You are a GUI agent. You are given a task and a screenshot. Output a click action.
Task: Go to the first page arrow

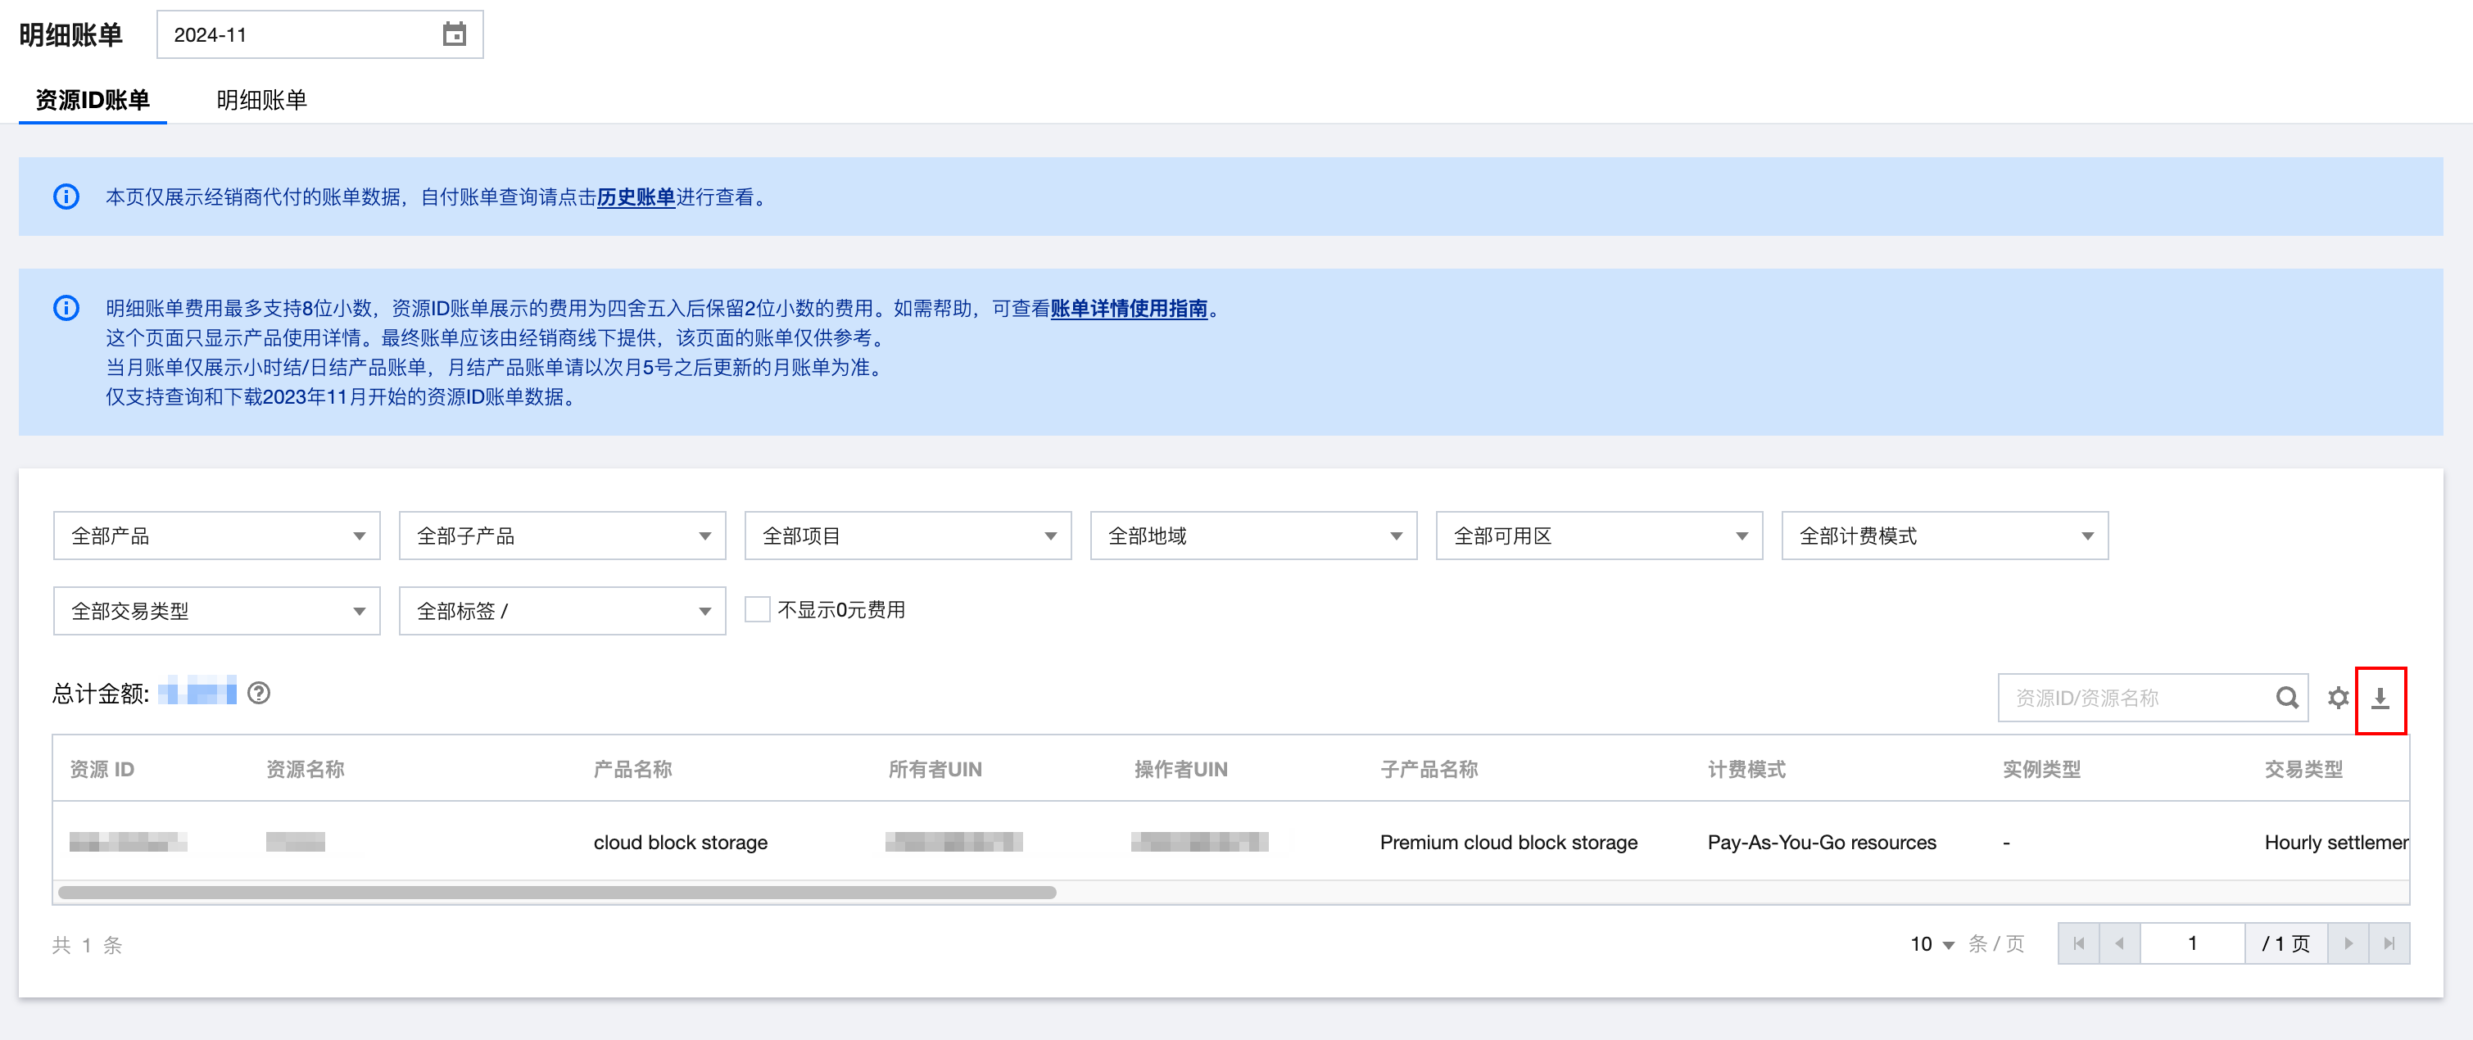click(x=2078, y=943)
